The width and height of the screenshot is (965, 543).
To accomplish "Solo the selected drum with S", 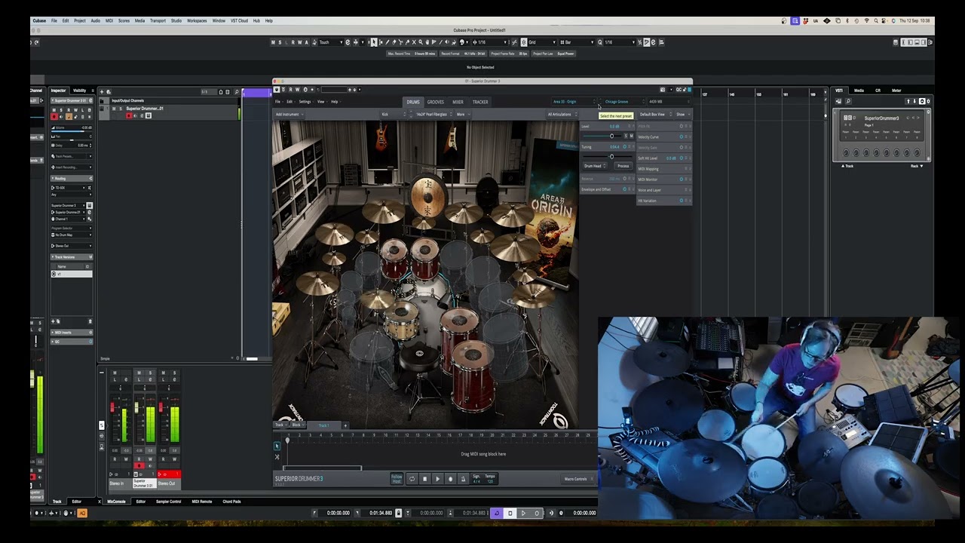I will tap(626, 136).
